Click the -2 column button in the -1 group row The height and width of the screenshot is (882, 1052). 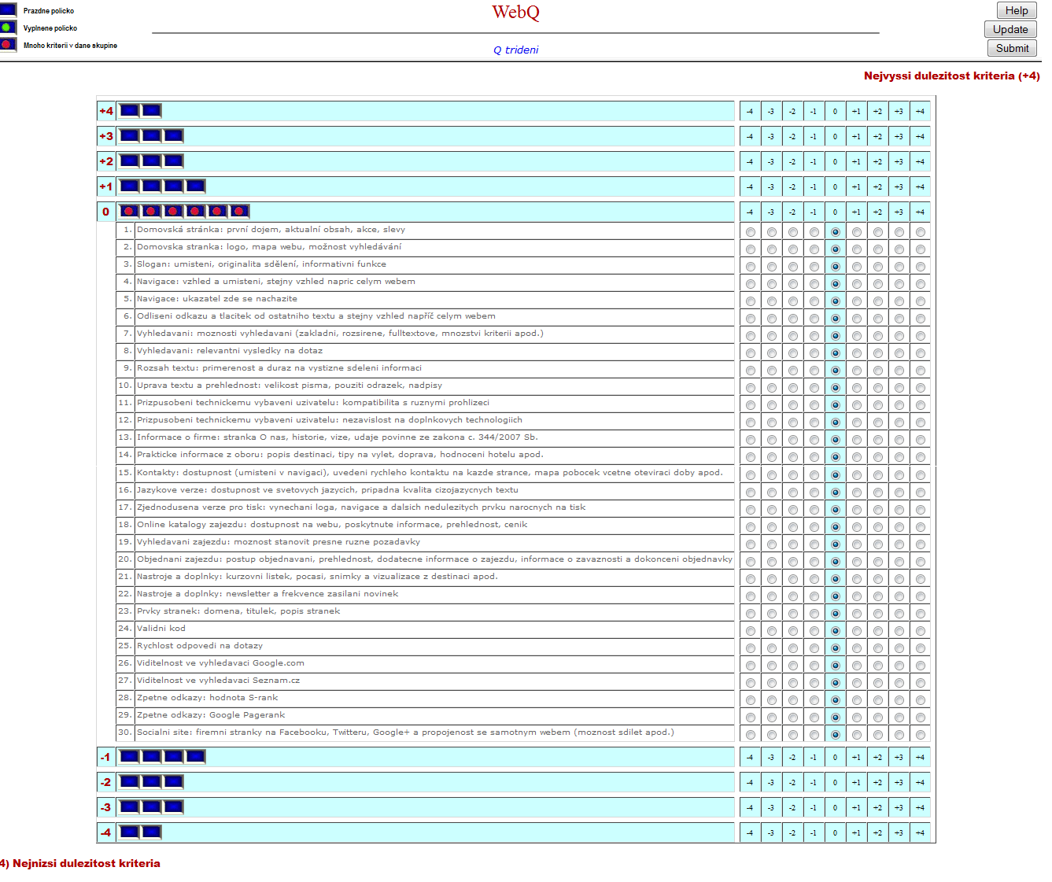pos(792,757)
